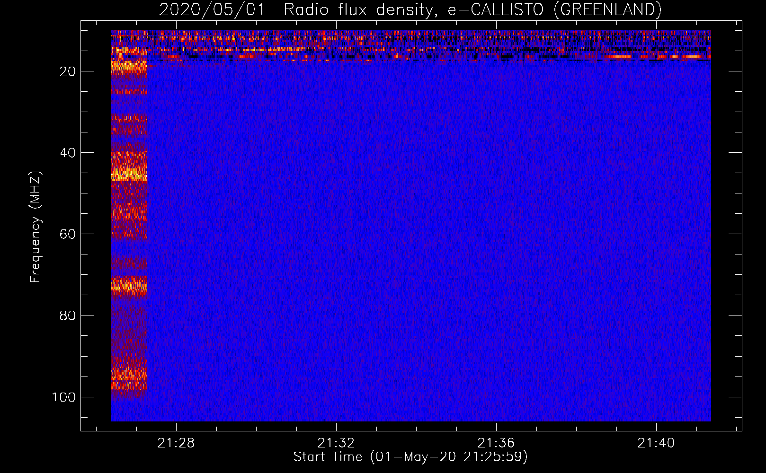Click the 60 MHz frequency tick label
The width and height of the screenshot is (766, 473).
tap(68, 234)
